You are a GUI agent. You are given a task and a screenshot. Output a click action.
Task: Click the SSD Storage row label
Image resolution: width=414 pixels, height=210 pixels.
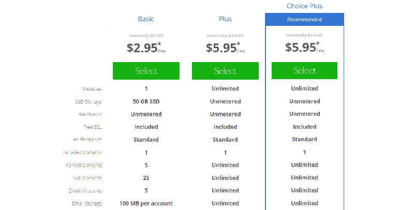tap(87, 101)
